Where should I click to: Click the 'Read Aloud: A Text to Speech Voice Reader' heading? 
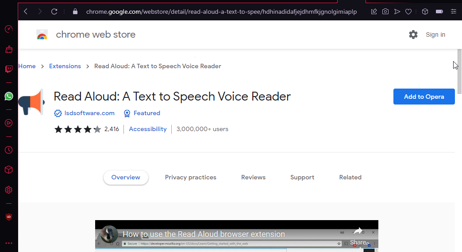pyautogui.click(x=172, y=97)
